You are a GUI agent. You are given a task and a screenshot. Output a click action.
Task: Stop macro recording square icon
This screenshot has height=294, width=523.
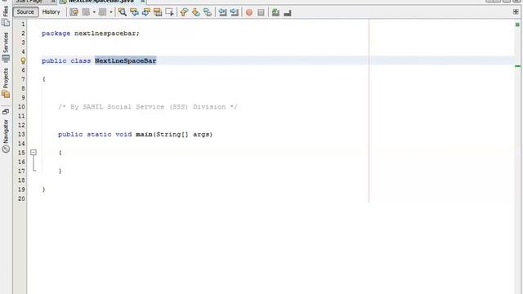[x=261, y=12]
